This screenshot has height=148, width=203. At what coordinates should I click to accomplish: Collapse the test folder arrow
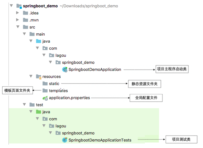point(24,105)
